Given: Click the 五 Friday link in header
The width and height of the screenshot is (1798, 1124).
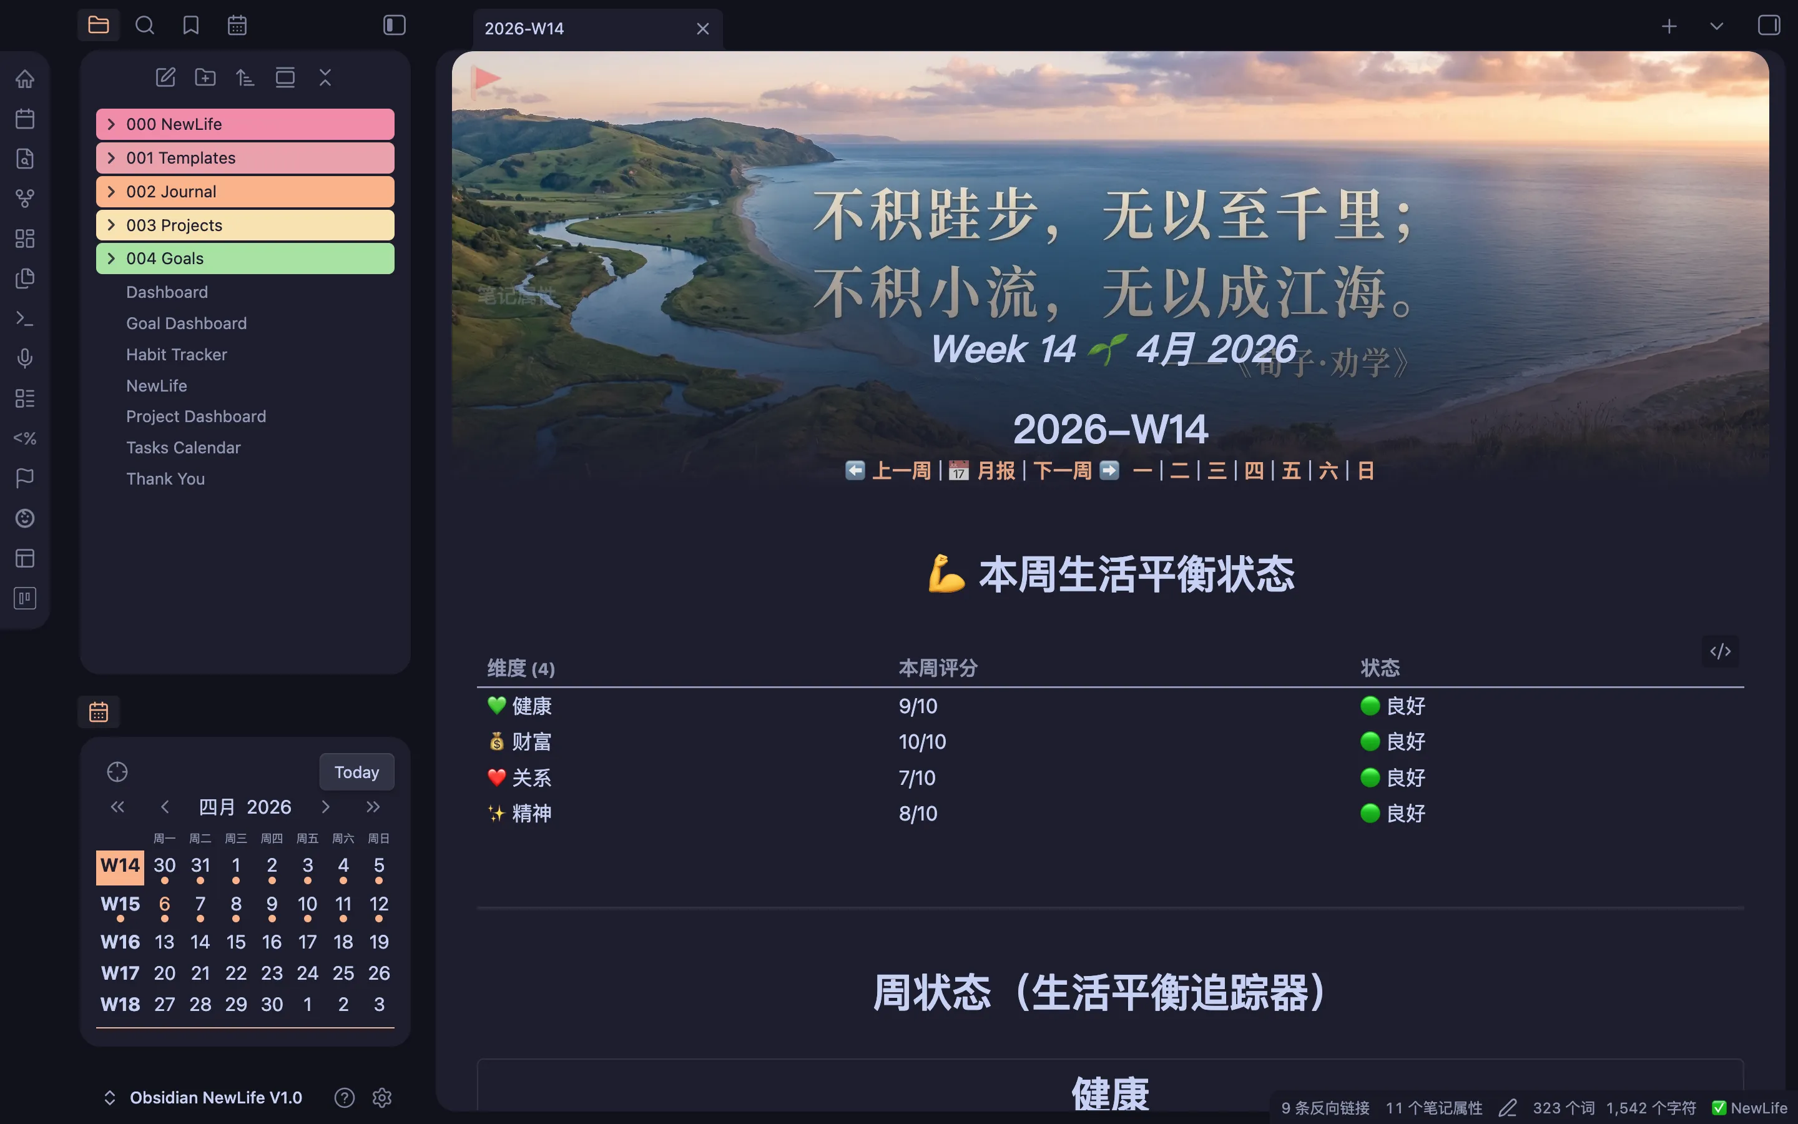Looking at the screenshot, I should [x=1291, y=471].
